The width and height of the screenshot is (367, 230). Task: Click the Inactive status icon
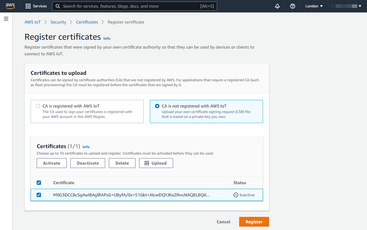pos(236,195)
